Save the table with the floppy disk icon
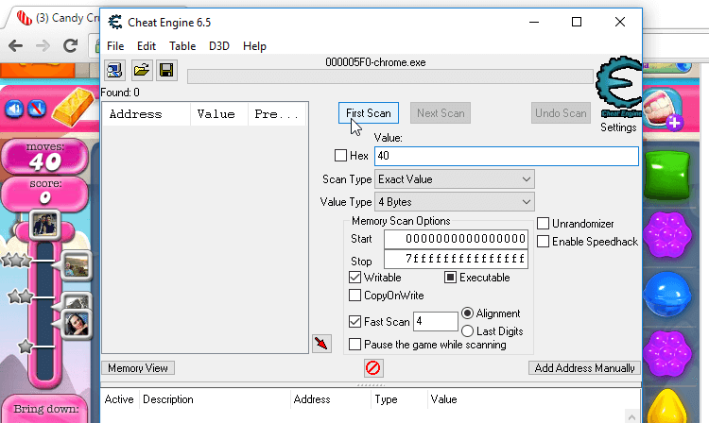This screenshot has width=709, height=423. tap(166, 71)
